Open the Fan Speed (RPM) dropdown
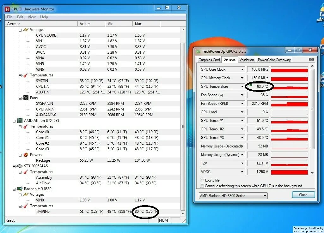The image size is (324, 233). [242, 104]
